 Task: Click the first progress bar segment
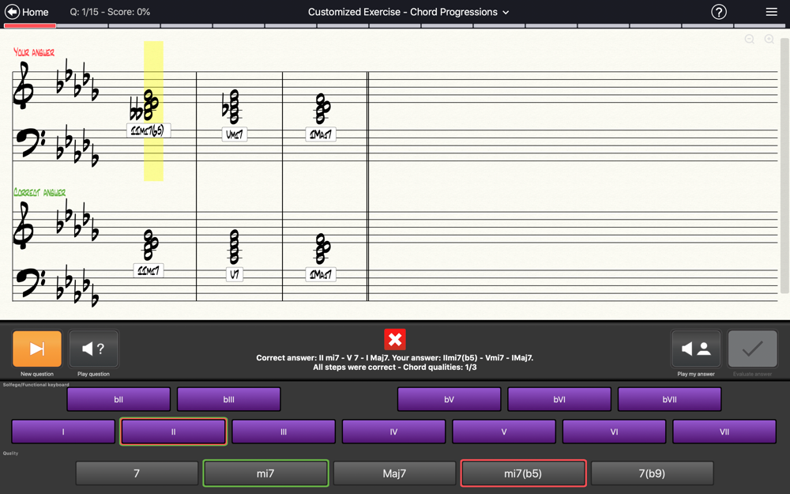pos(30,26)
